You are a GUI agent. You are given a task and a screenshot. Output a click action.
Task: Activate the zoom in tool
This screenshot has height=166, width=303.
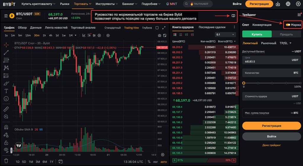6,117
